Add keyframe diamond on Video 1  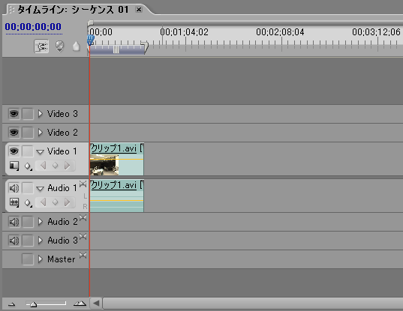click(x=56, y=166)
